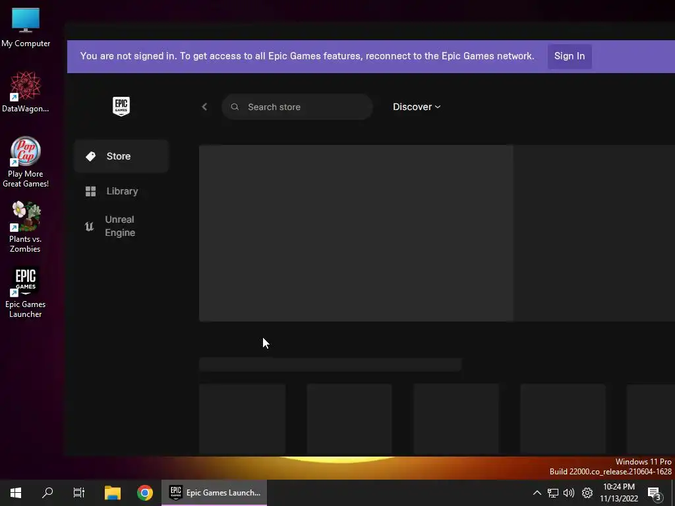Click the settings gear tray icon
This screenshot has height=506, width=675.
(587, 493)
